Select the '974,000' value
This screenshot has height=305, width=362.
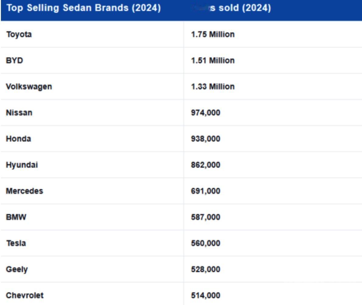(205, 113)
